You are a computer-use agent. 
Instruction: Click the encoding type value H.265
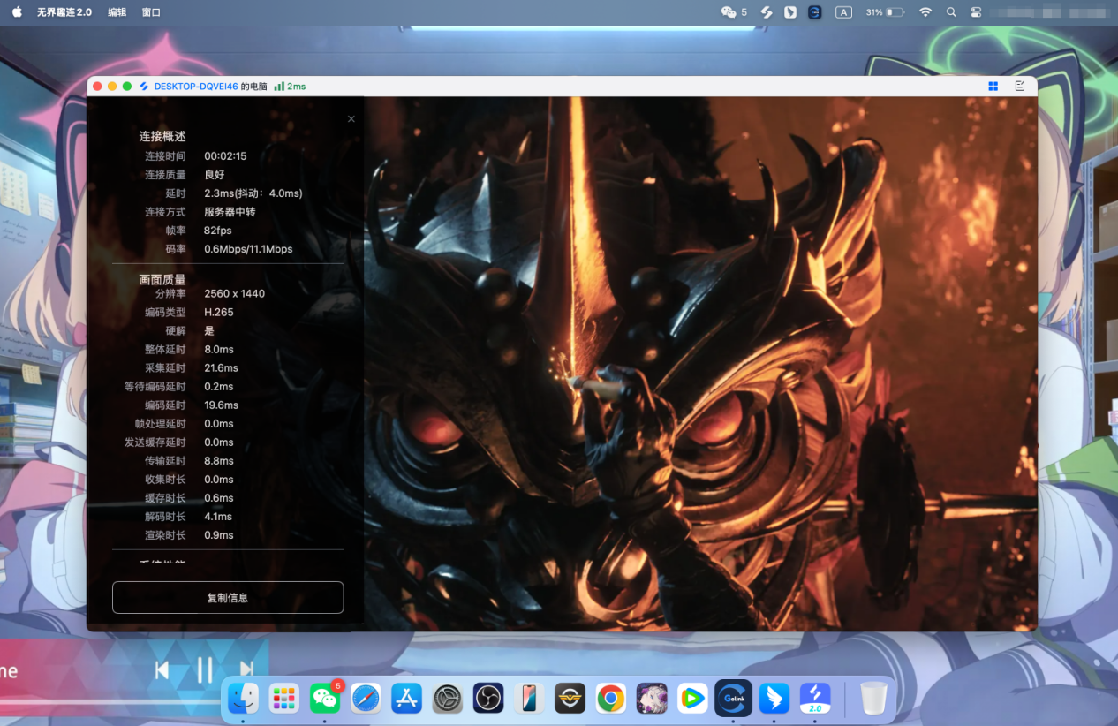pyautogui.click(x=219, y=312)
